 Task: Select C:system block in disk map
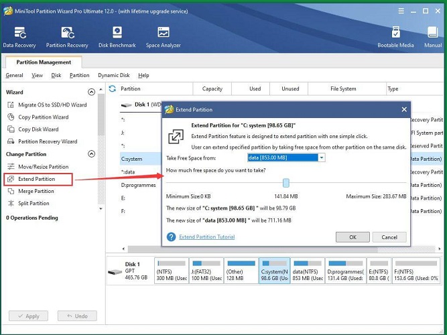[274, 271]
